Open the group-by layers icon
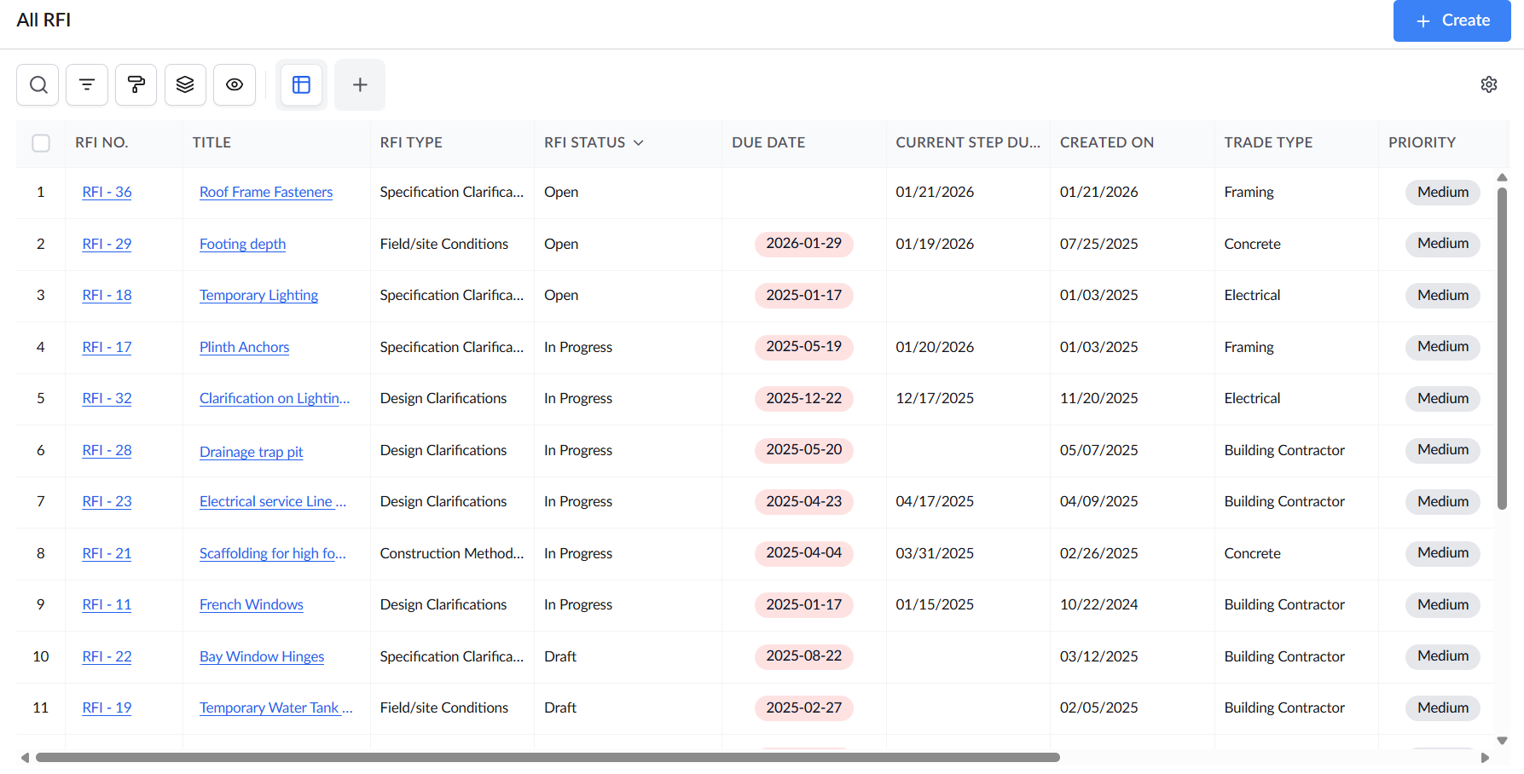The height and width of the screenshot is (774, 1524). (x=185, y=84)
